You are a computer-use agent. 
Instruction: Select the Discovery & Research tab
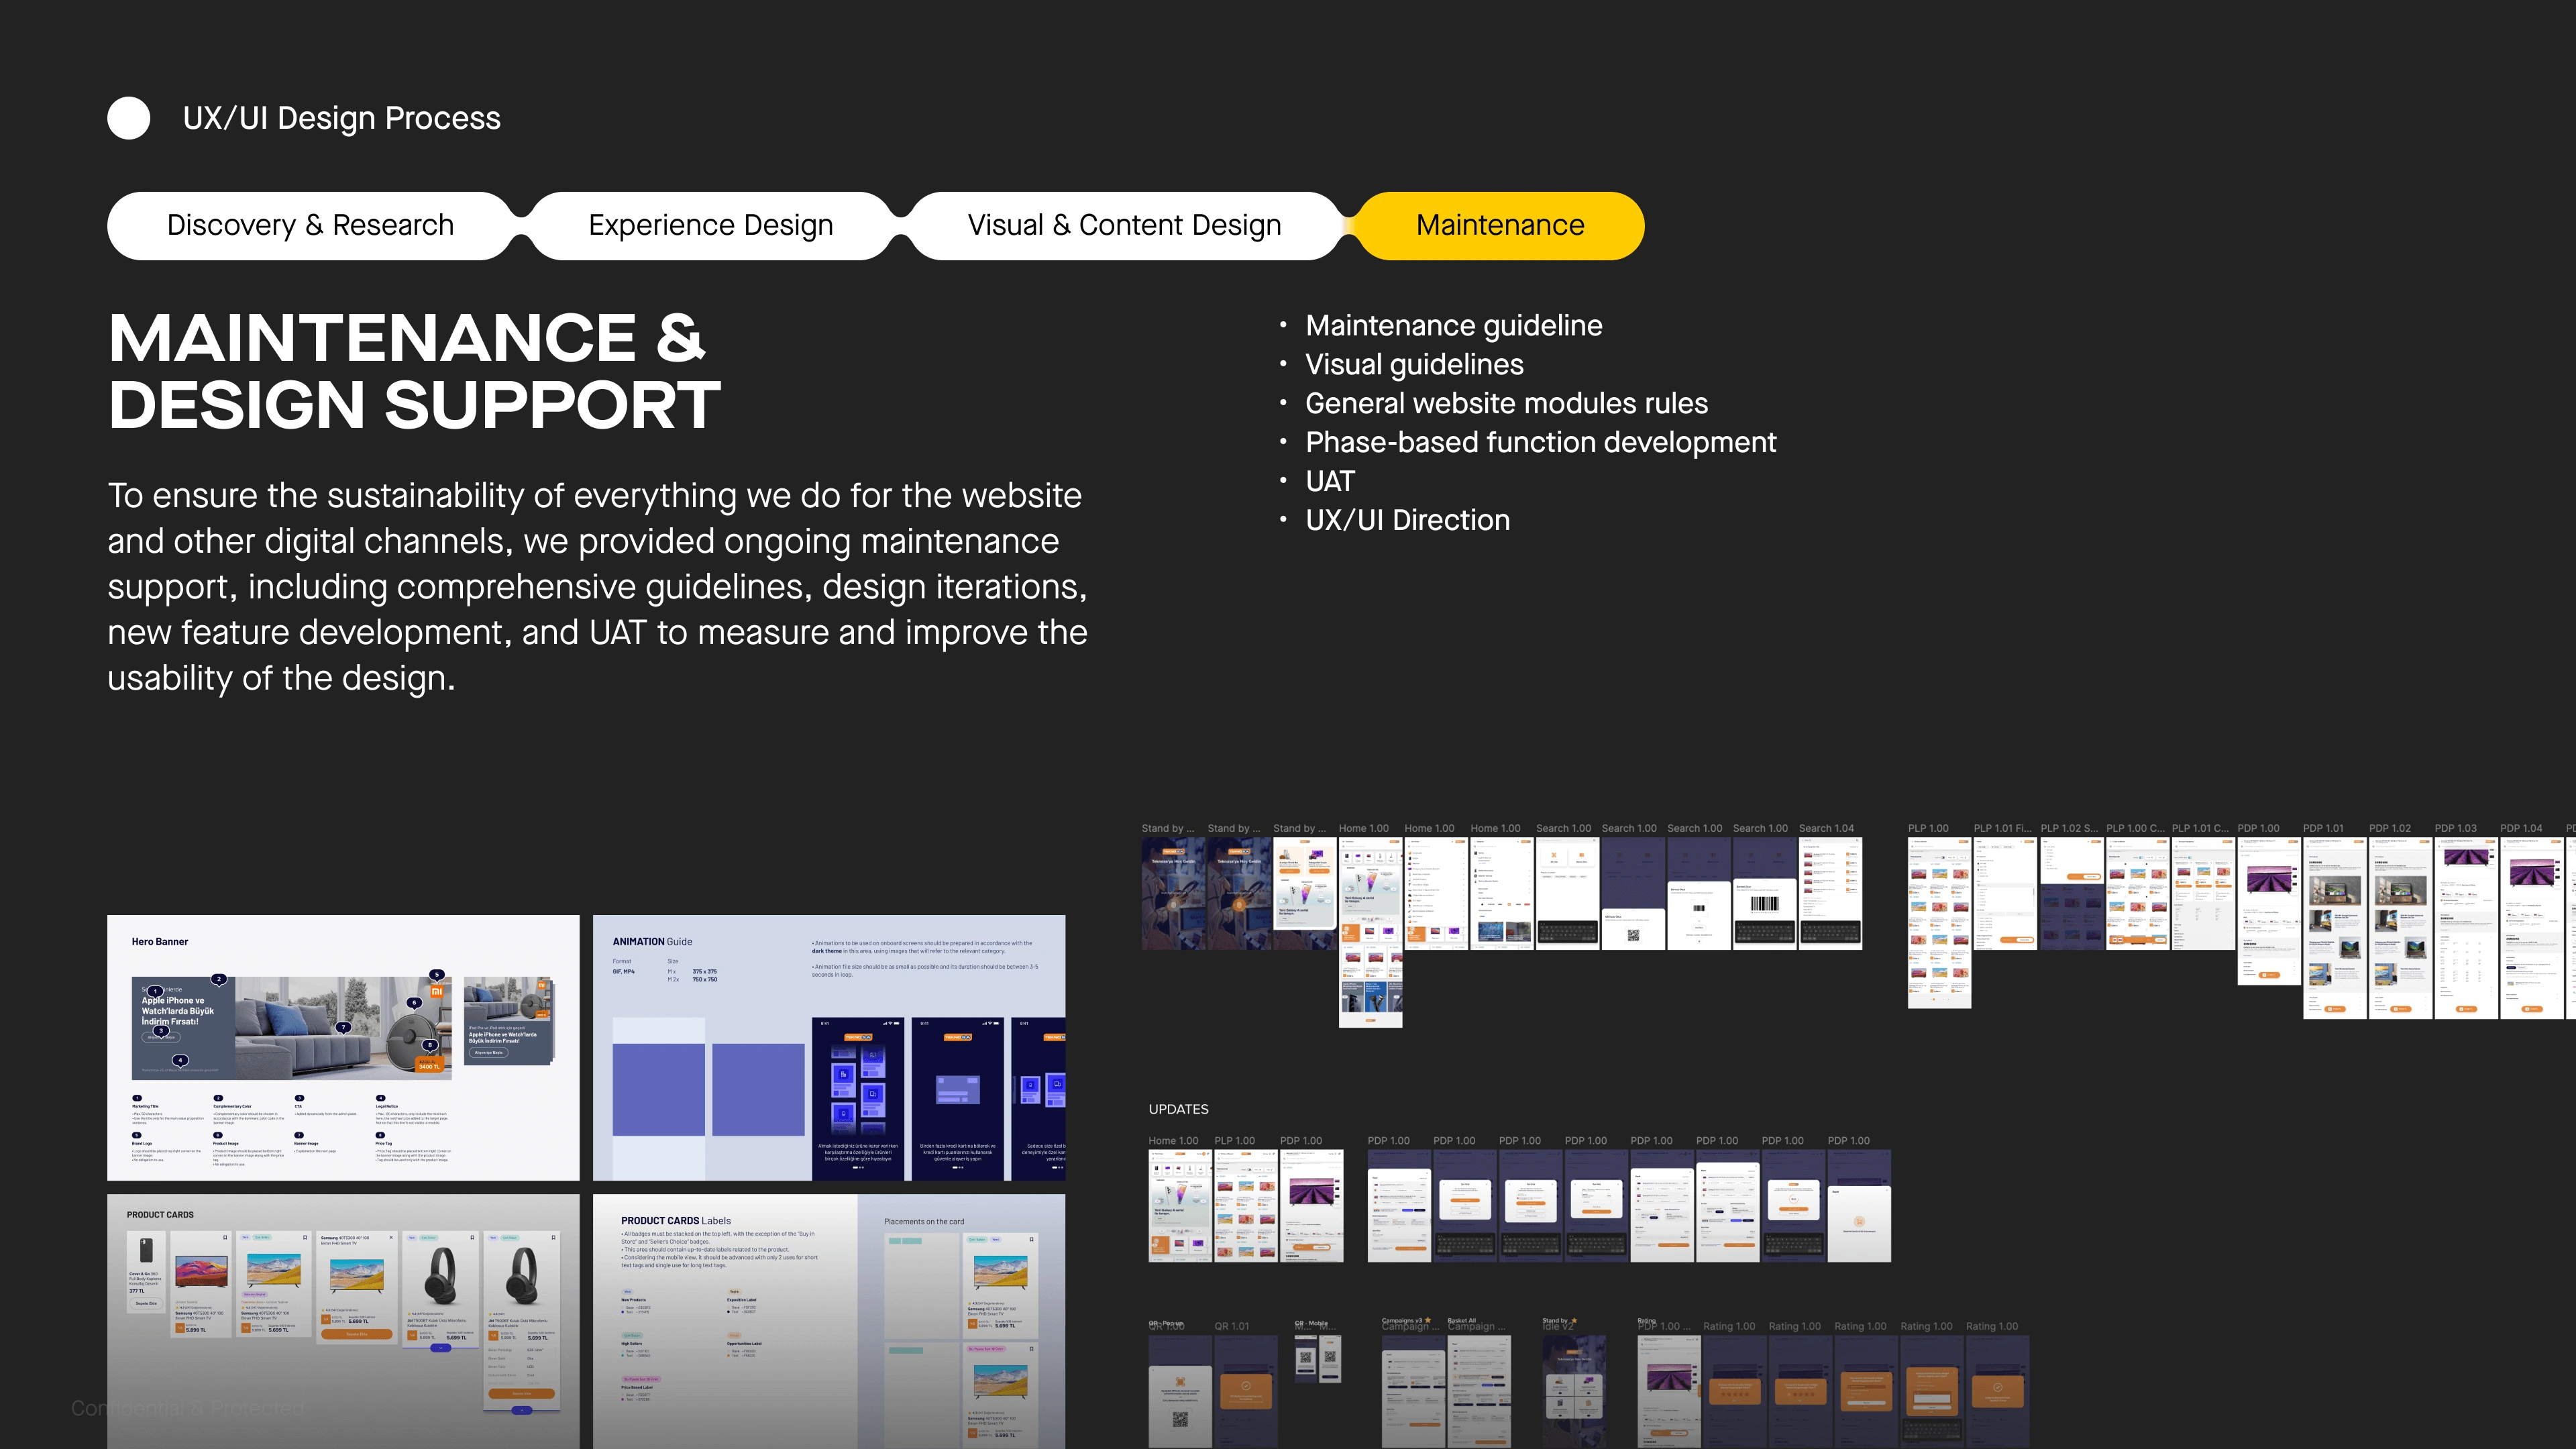point(310,226)
